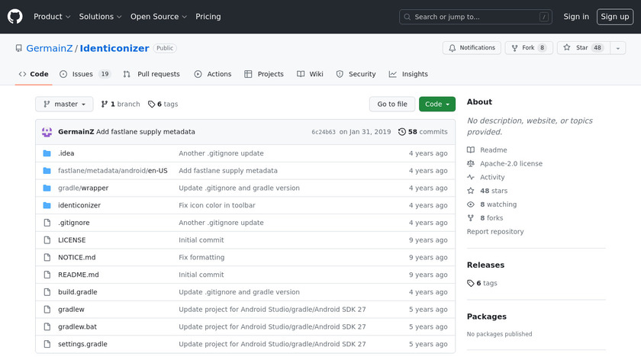This screenshot has height=360, width=641.
Task: Open the Pricing link
Action: 208,17
